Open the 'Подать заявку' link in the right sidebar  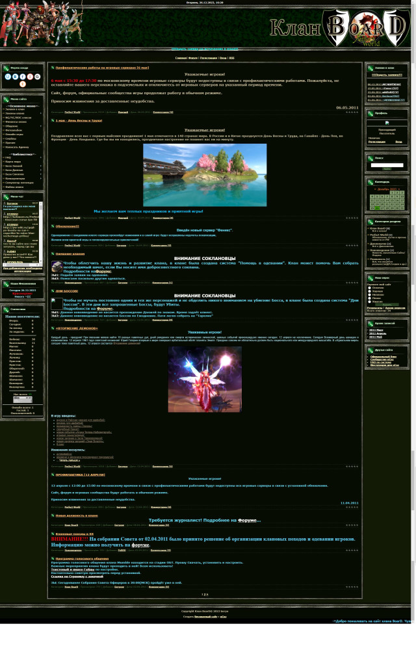pos(387,75)
